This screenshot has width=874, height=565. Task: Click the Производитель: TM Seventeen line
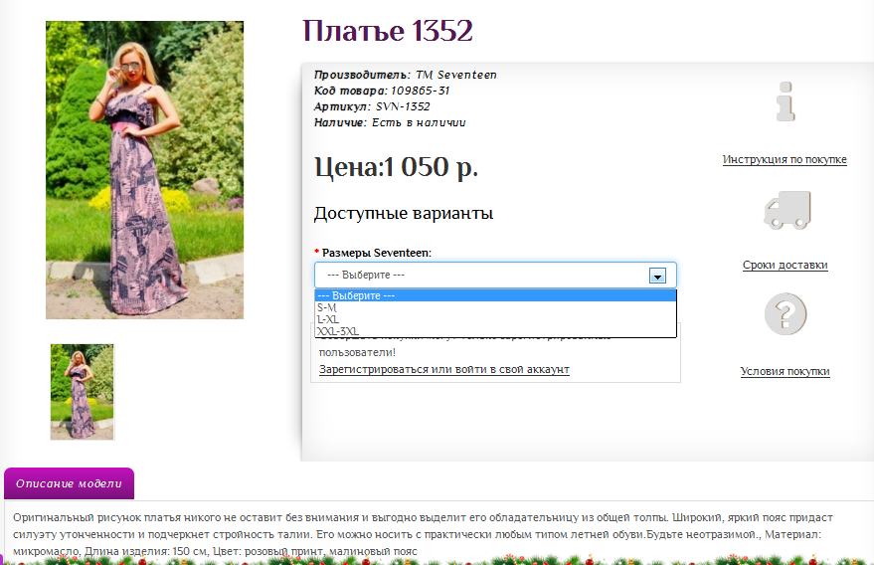pyautogui.click(x=406, y=75)
